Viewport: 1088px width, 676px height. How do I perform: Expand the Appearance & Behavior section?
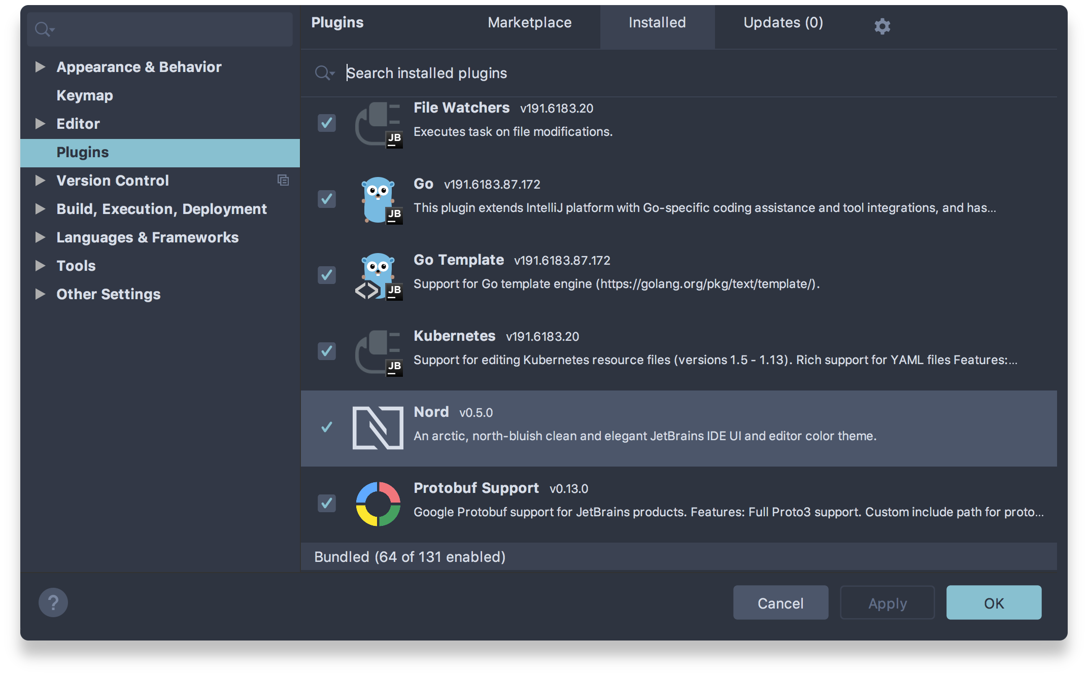coord(40,67)
